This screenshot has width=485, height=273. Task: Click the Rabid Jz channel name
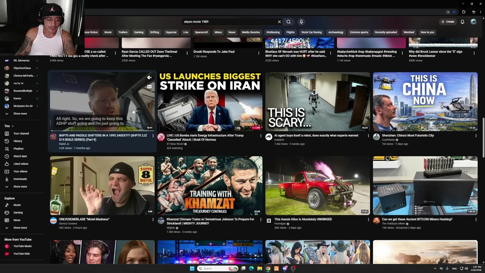click(x=64, y=144)
